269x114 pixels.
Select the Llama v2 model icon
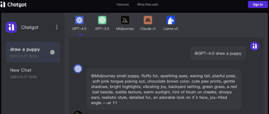click(x=171, y=20)
